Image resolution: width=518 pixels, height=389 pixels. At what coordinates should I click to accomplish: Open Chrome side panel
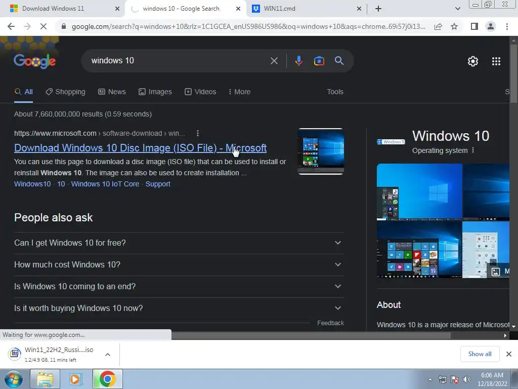coord(474,26)
